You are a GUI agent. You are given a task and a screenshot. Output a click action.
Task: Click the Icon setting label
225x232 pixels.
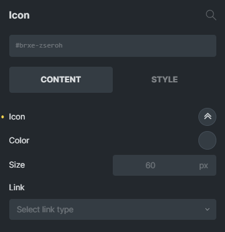(x=17, y=117)
